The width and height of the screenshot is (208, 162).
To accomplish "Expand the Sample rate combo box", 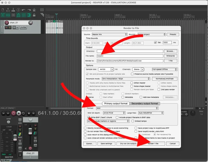I will coord(112,69).
